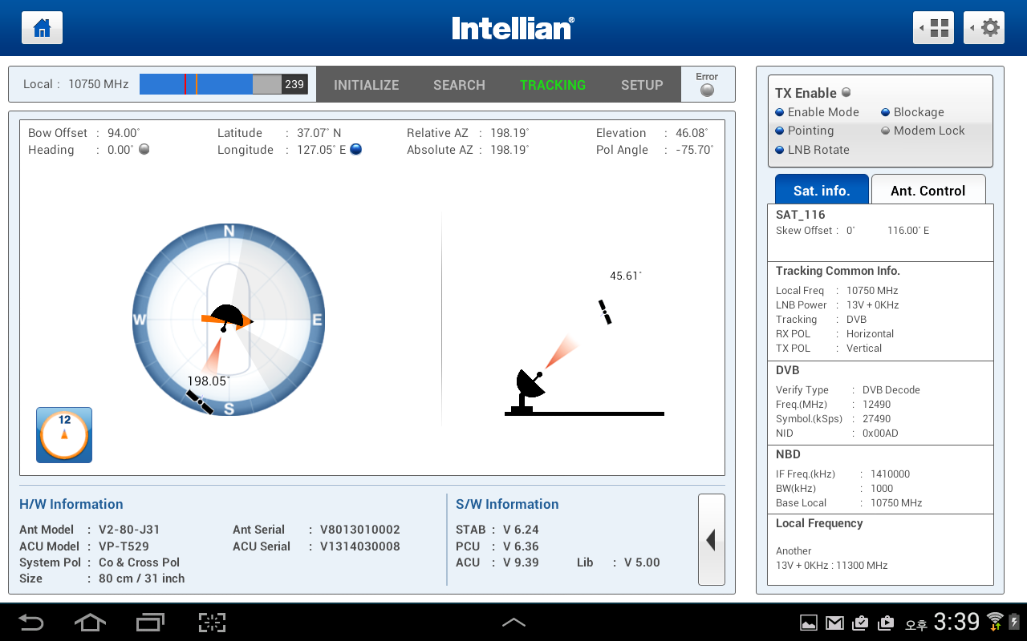This screenshot has width=1027, height=641.
Task: Open the mail notification icon
Action: [x=834, y=623]
